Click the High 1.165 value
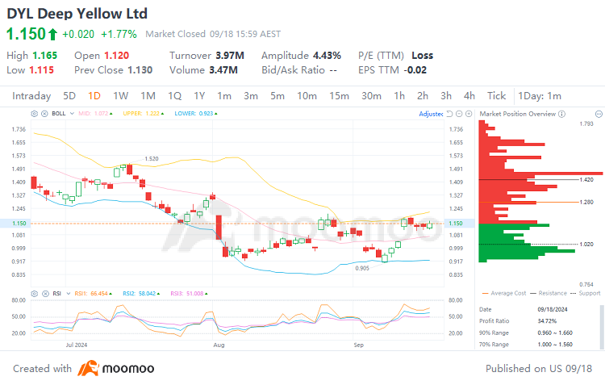The width and height of the screenshot is (605, 385). (x=44, y=56)
